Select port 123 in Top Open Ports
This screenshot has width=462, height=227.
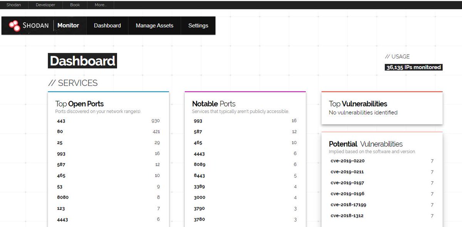point(61,209)
